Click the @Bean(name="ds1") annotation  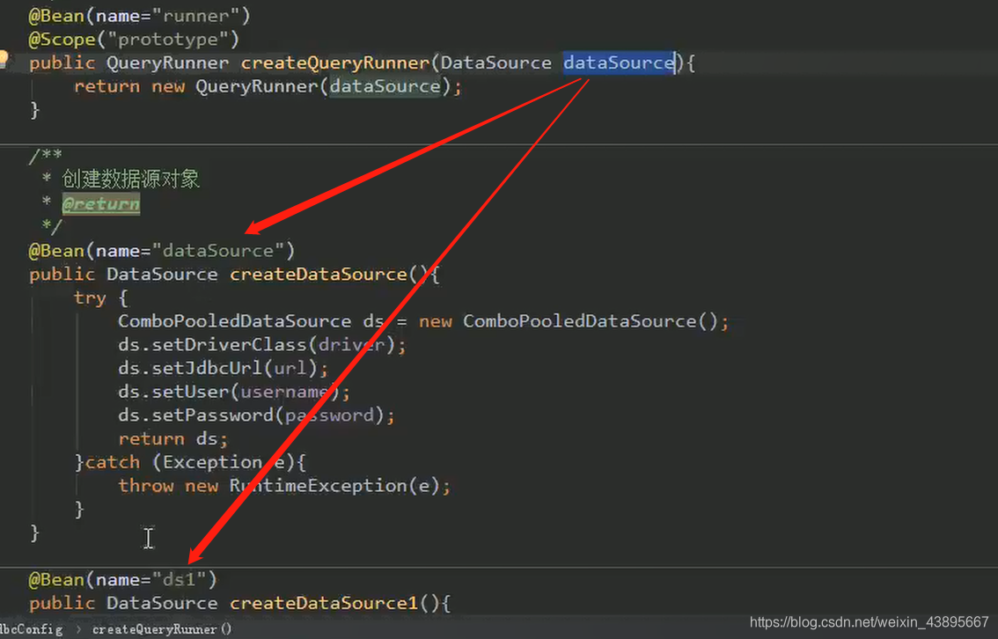tap(123, 580)
